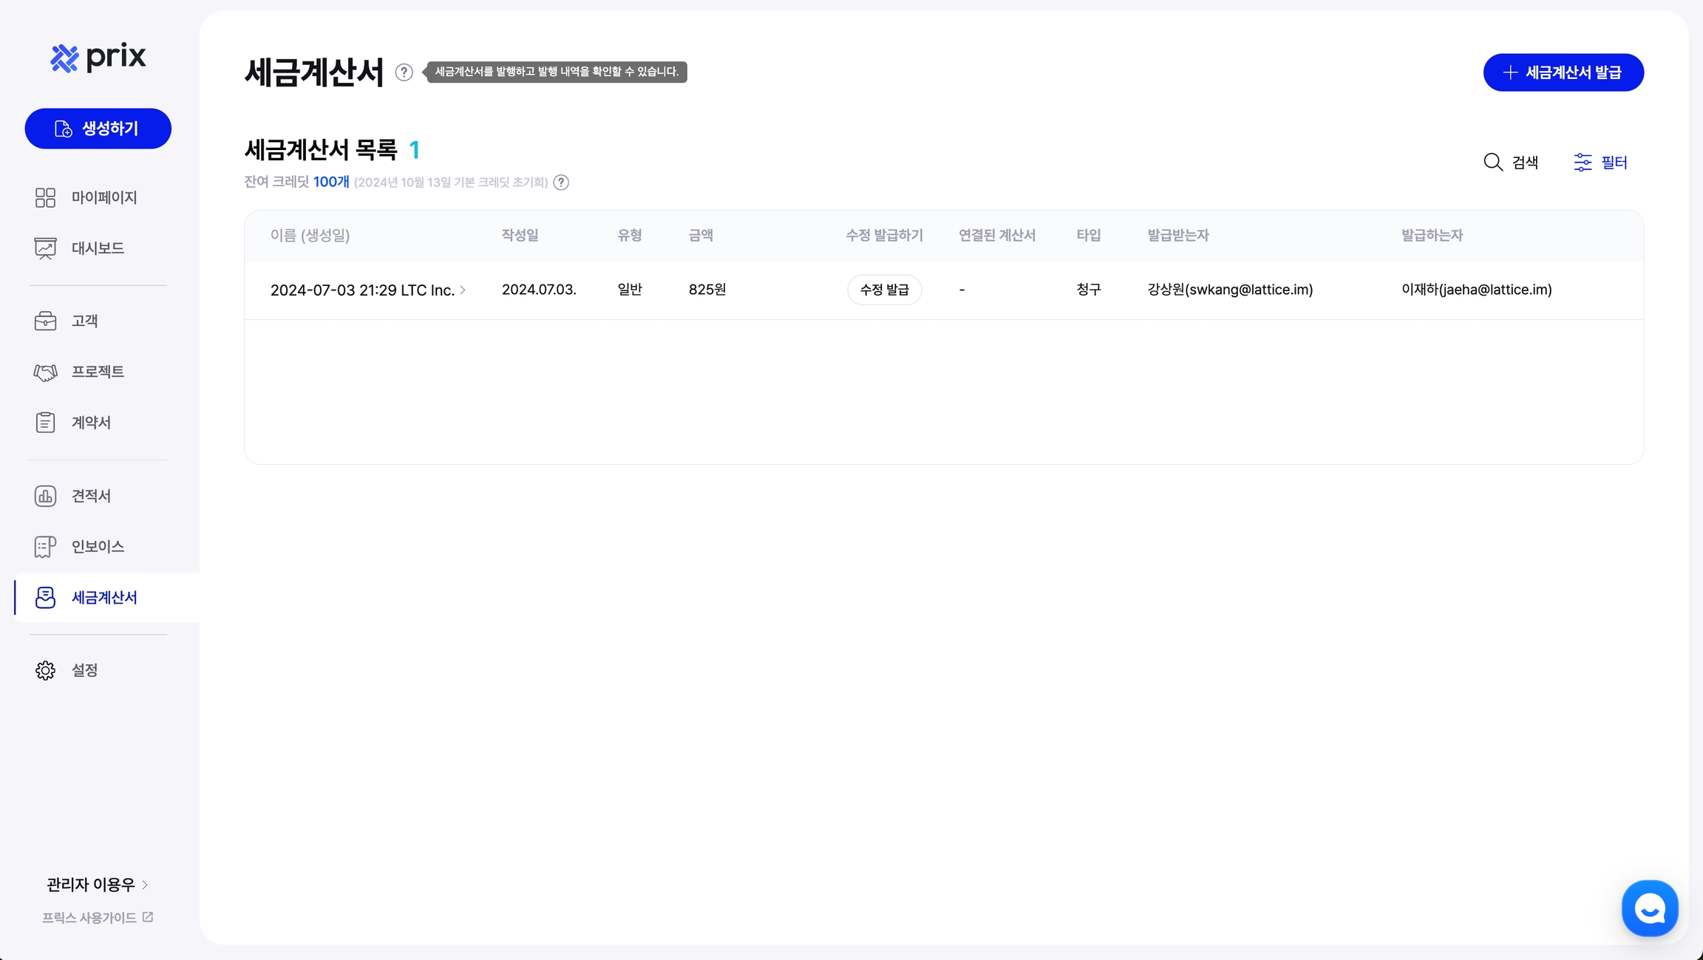This screenshot has height=960, width=1703.
Task: Expand the 관리자 이용우 account chevron
Action: pos(145,885)
